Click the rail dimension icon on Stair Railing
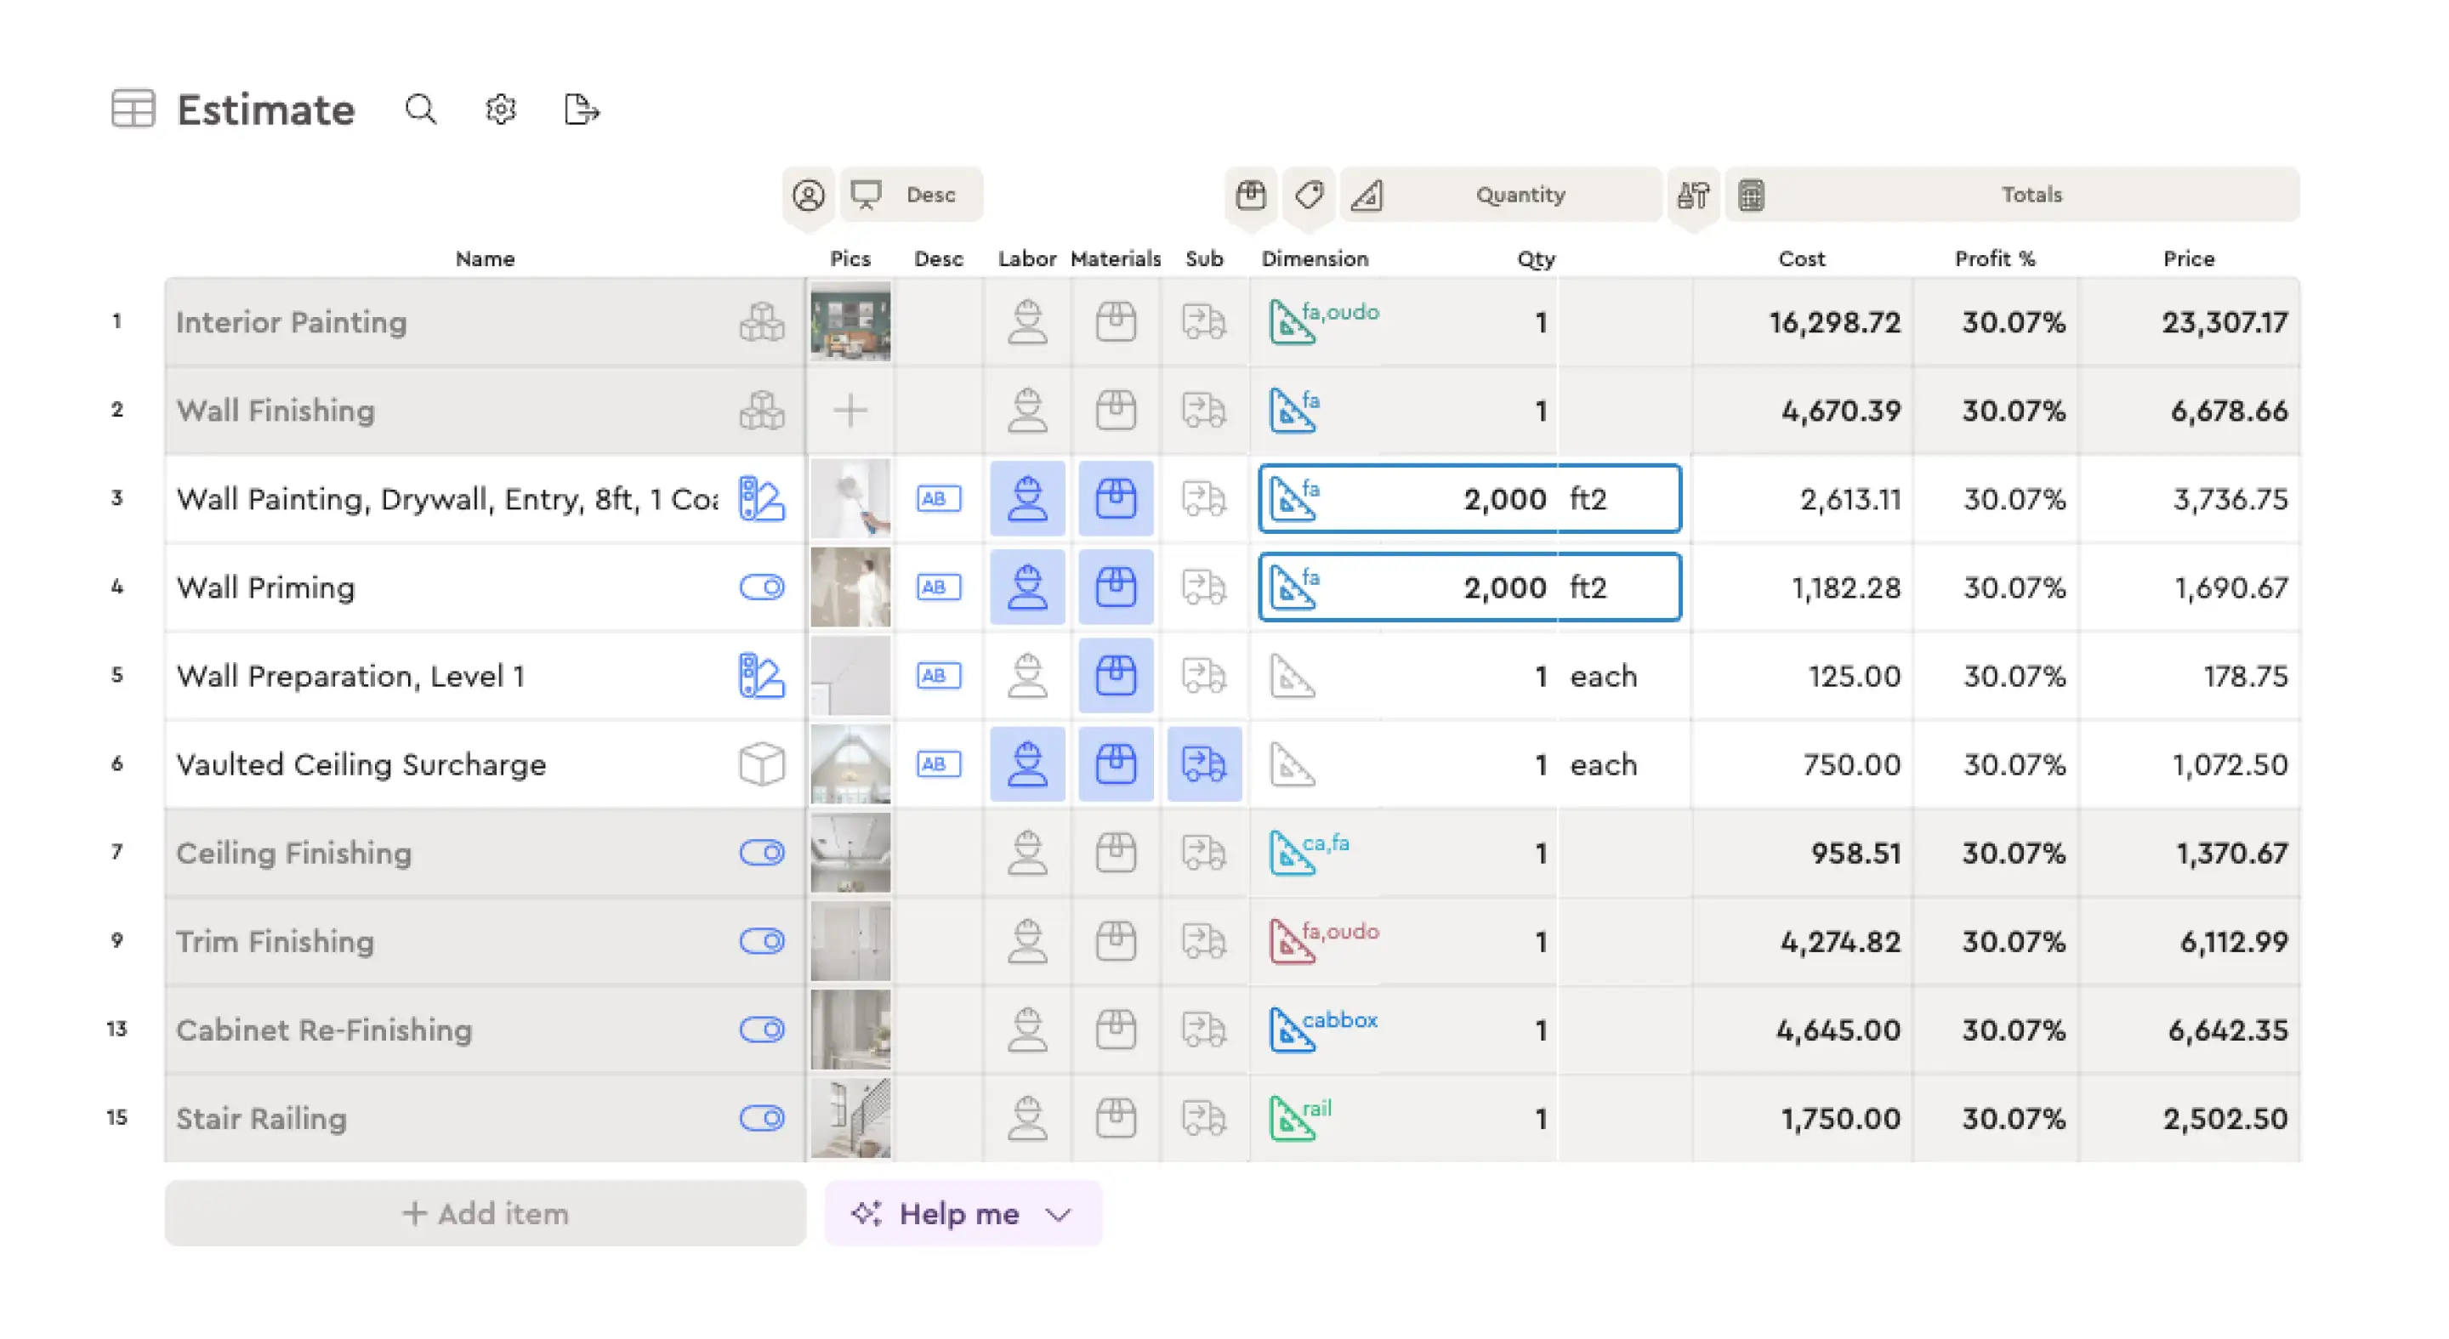This screenshot has height=1339, width=2449. (x=1291, y=1119)
